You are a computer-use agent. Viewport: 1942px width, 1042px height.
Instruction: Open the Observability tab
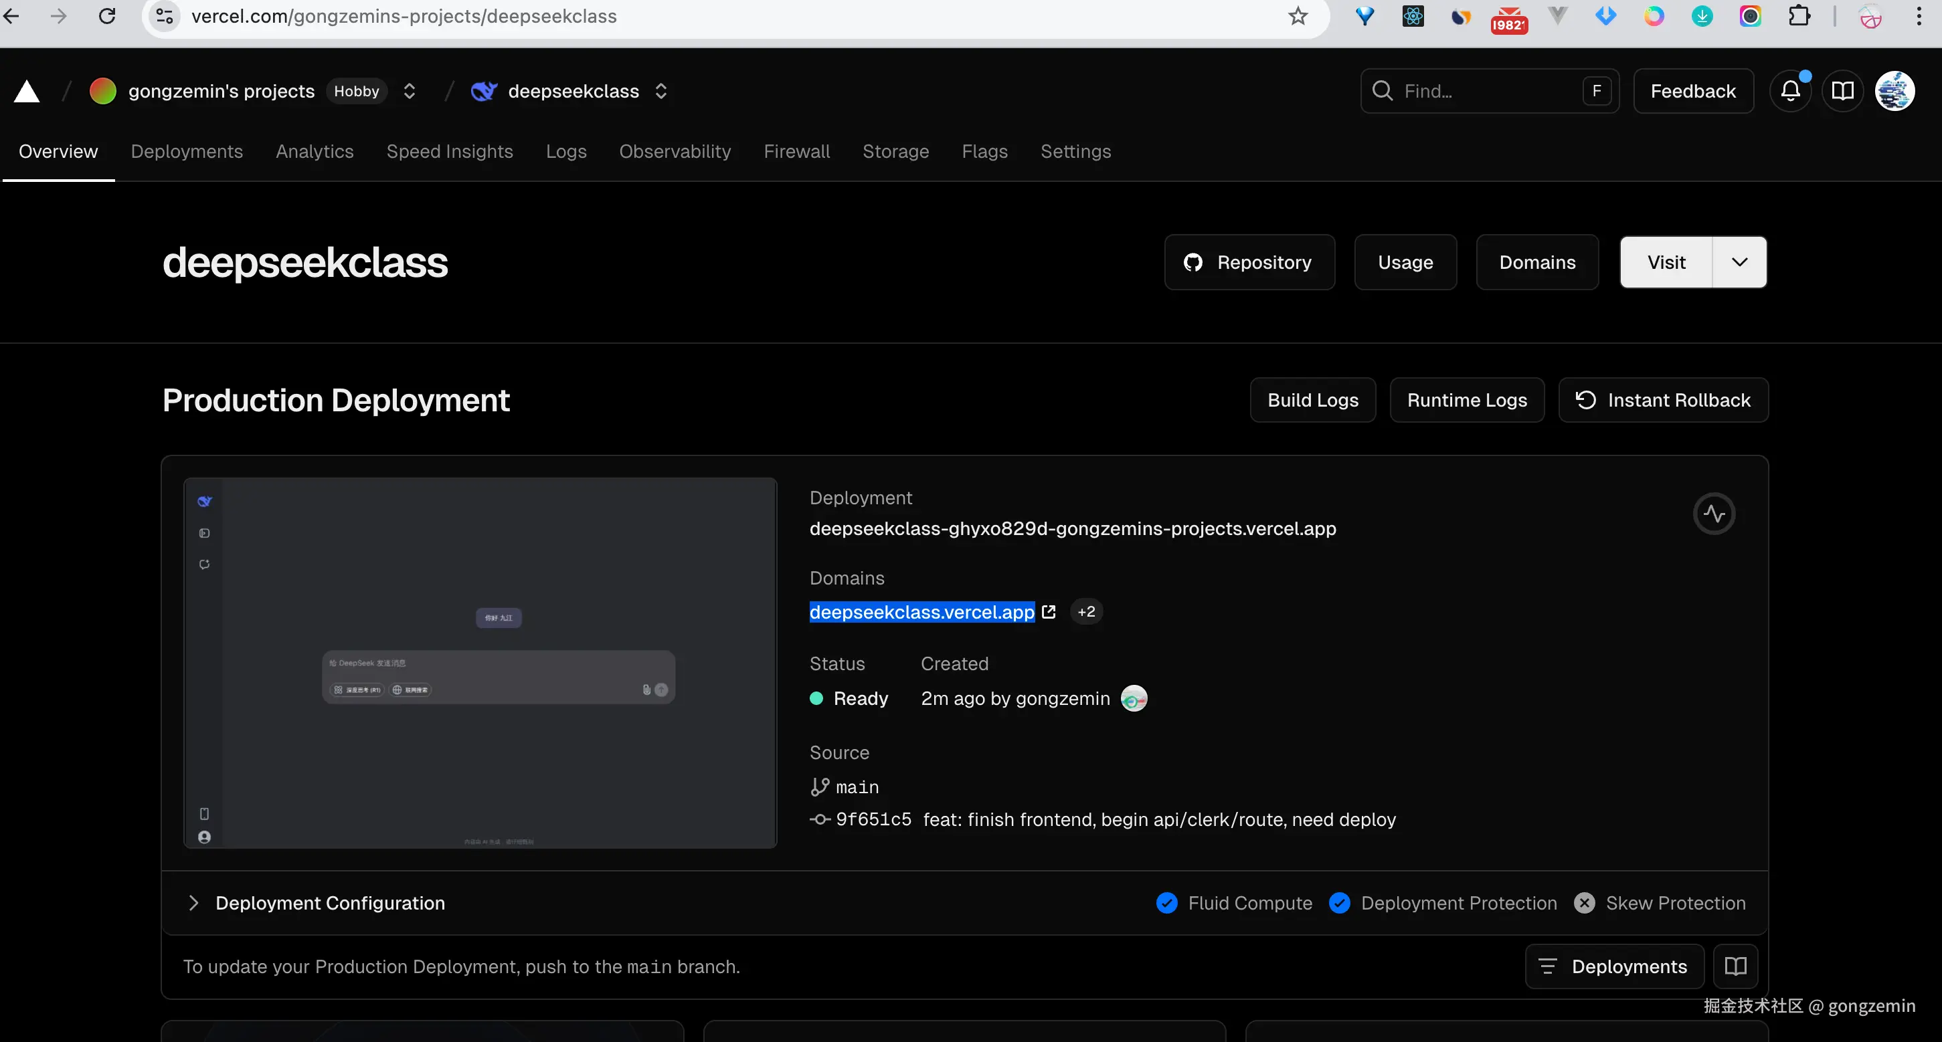coord(675,151)
